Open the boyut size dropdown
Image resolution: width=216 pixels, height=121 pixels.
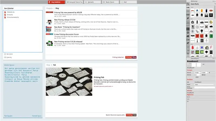click(x=205, y=84)
